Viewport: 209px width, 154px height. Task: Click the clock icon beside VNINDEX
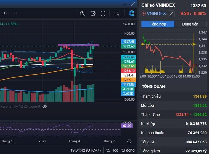point(143,14)
